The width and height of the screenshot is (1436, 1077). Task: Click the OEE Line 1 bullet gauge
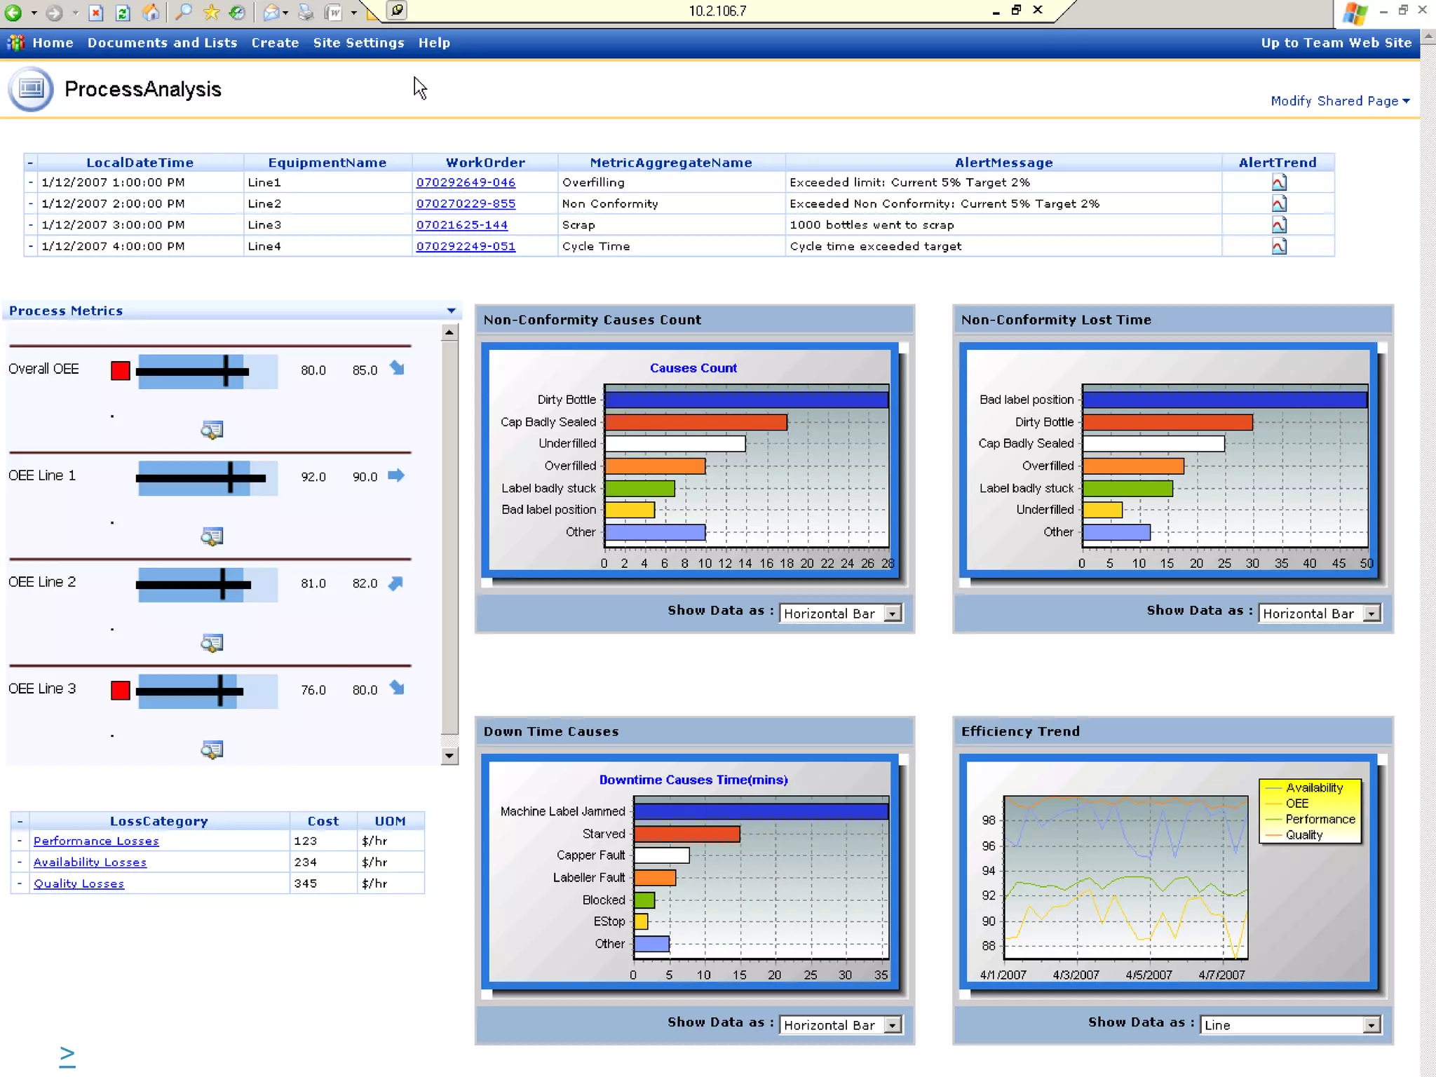[x=207, y=478]
